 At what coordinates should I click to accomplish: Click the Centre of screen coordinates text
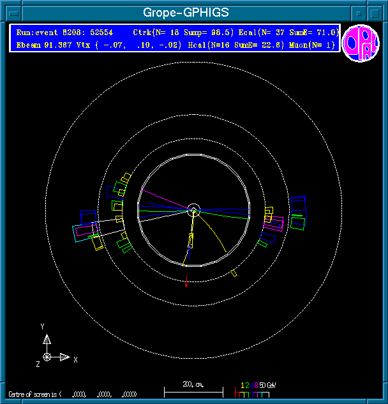tap(73, 394)
